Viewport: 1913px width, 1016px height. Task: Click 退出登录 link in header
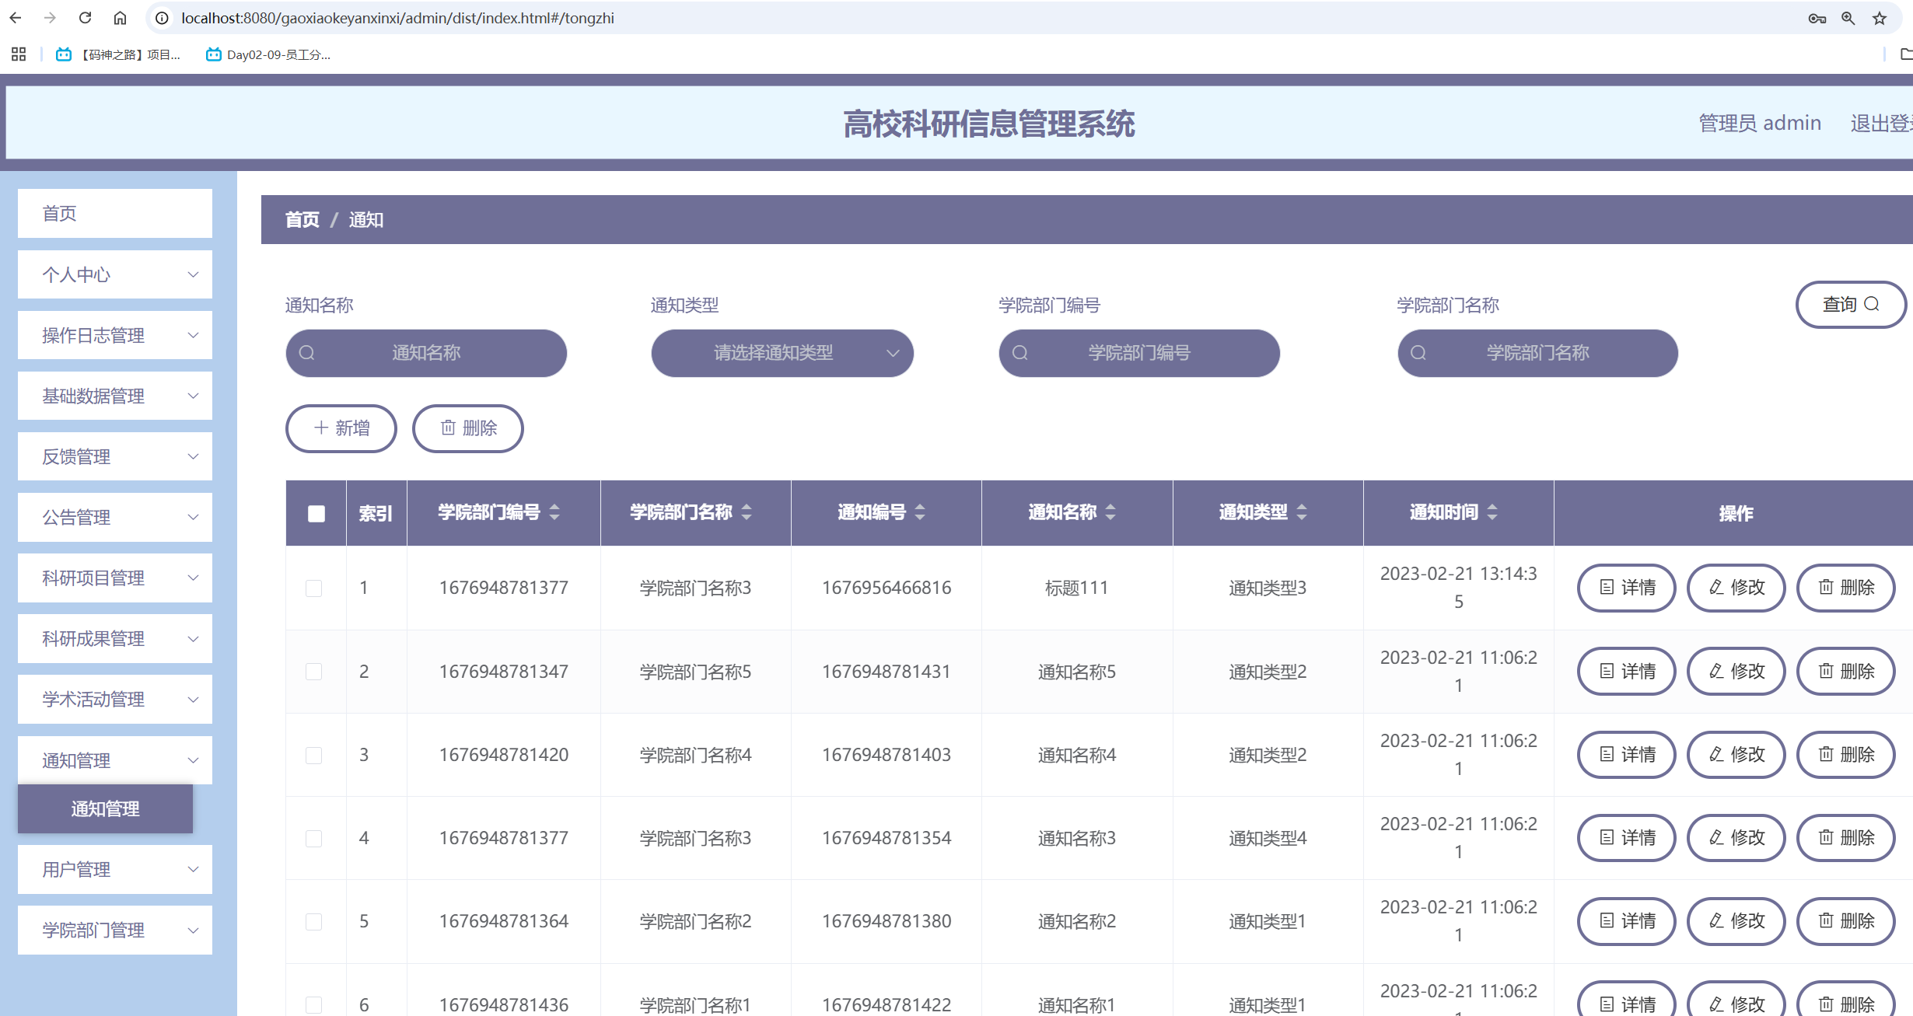[x=1882, y=123]
